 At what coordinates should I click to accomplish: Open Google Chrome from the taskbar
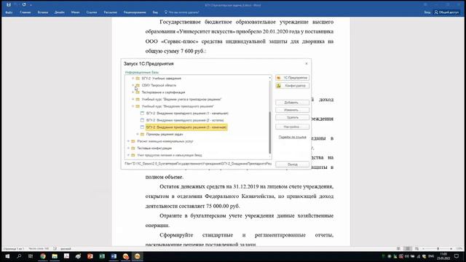click(x=43, y=256)
